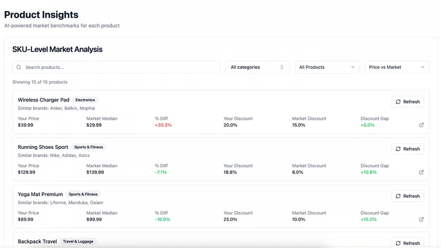Image resolution: width=441 pixels, height=248 pixels.
Task: Click the Travel & Luggage badge
Action: (78, 241)
